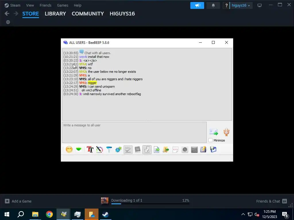Open Steam notifications bell

pyautogui.click(x=213, y=5)
